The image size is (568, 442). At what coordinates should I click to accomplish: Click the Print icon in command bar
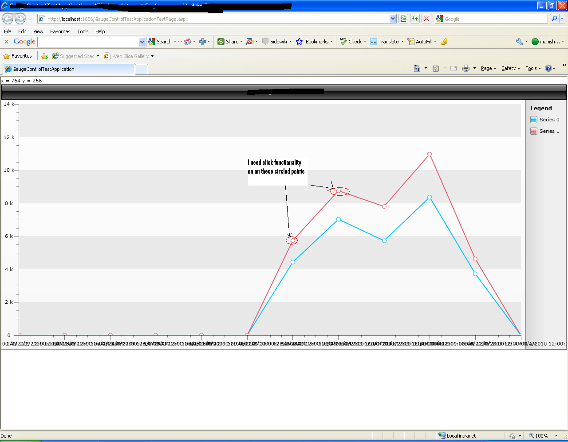tap(466, 68)
